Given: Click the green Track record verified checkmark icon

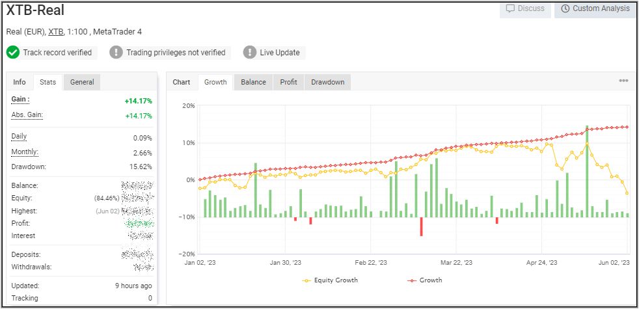Looking at the screenshot, I should click(x=13, y=53).
